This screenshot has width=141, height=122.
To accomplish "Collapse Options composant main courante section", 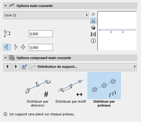I will [6, 58].
